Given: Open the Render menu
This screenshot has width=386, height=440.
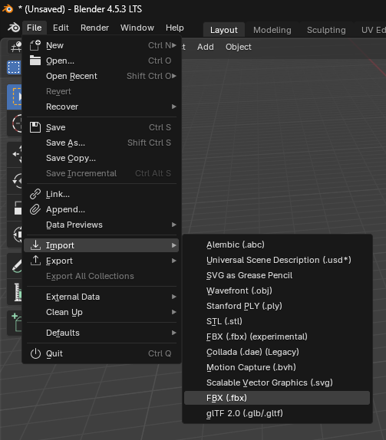Looking at the screenshot, I should (x=94, y=28).
